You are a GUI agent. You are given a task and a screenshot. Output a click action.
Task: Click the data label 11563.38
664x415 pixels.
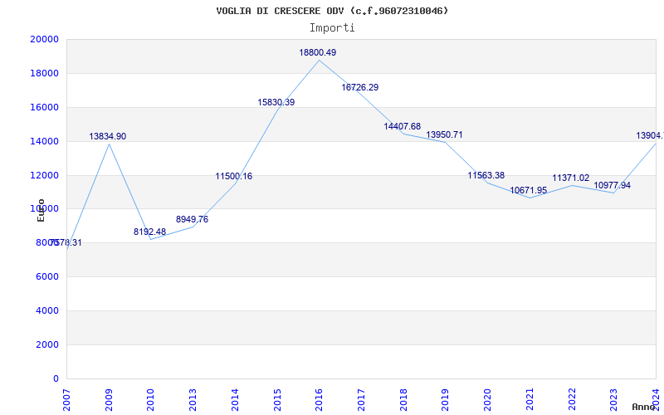pos(486,175)
